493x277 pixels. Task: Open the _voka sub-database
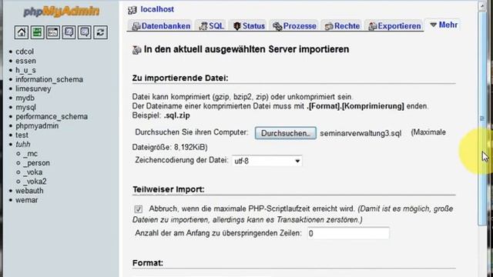[33, 172]
